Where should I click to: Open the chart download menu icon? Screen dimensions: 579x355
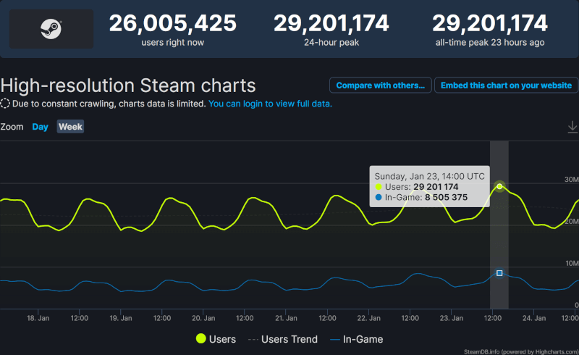click(572, 127)
